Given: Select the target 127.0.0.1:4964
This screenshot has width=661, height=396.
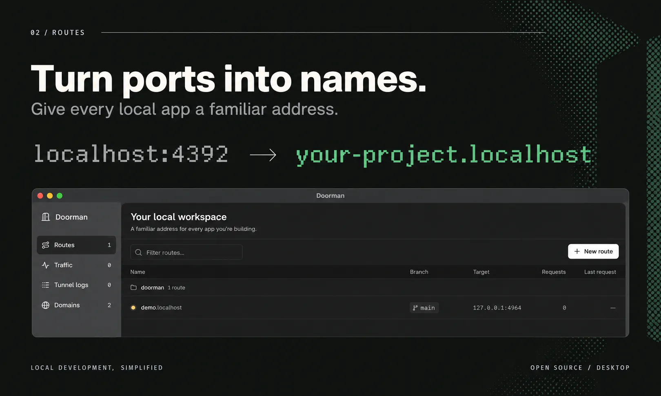Looking at the screenshot, I should click(497, 308).
